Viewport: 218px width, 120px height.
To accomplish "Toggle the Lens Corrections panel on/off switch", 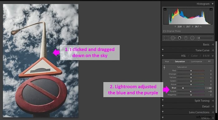I will pos(163,112).
